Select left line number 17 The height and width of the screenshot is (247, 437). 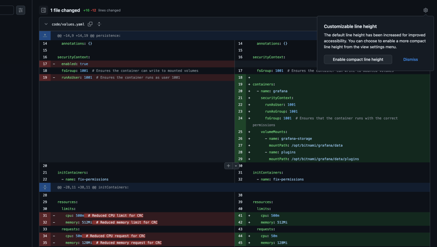(x=45, y=64)
